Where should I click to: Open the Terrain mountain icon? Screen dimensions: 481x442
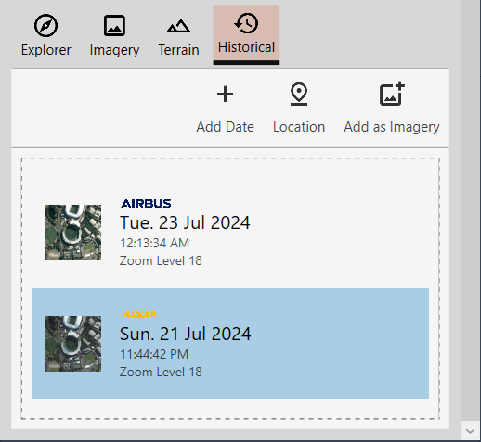pyautogui.click(x=178, y=26)
